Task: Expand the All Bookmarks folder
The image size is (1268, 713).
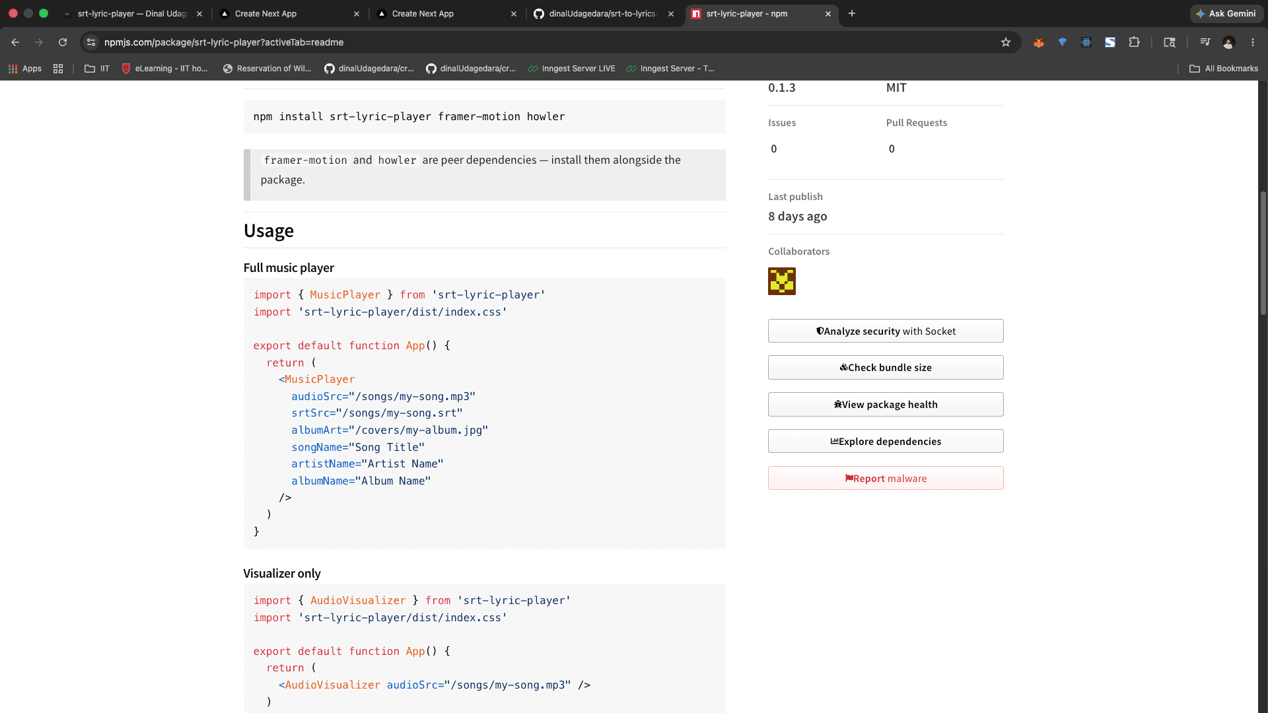Action: coord(1224,69)
